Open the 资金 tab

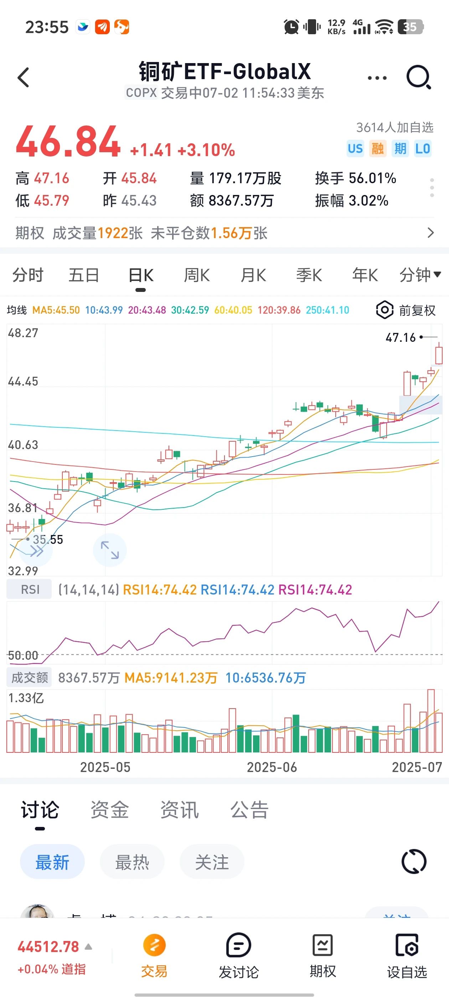pos(110,810)
